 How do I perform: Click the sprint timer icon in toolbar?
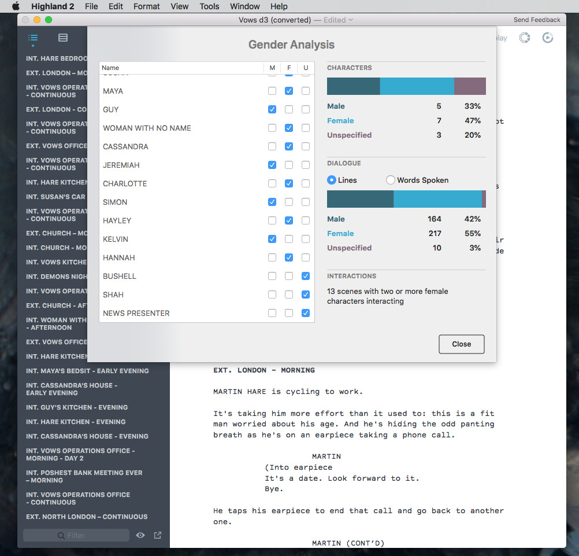point(524,38)
